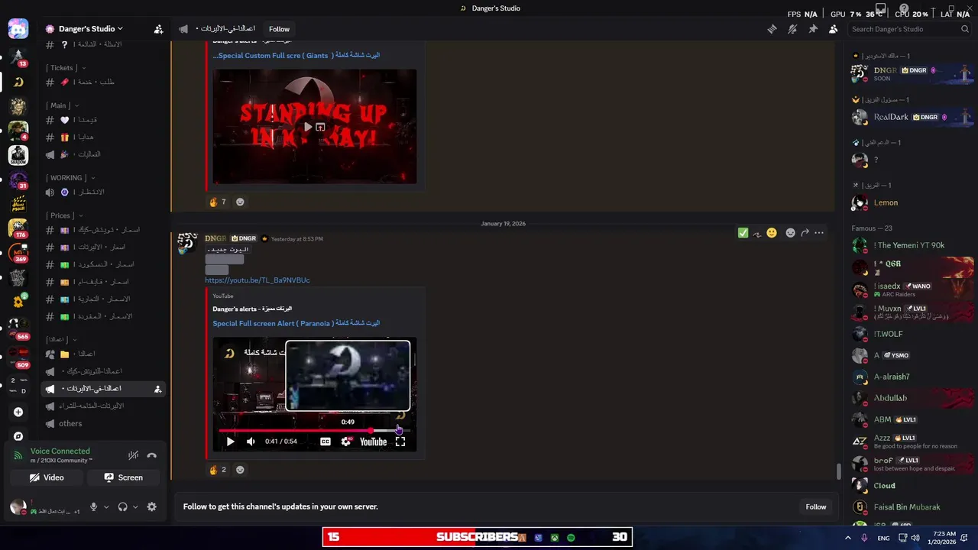Image resolution: width=978 pixels, height=550 pixels.
Task: Open Special Custom Full scre ( Giants ) link
Action: pos(296,55)
